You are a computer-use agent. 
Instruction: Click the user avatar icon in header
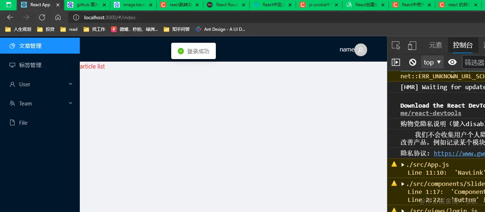pos(361,50)
